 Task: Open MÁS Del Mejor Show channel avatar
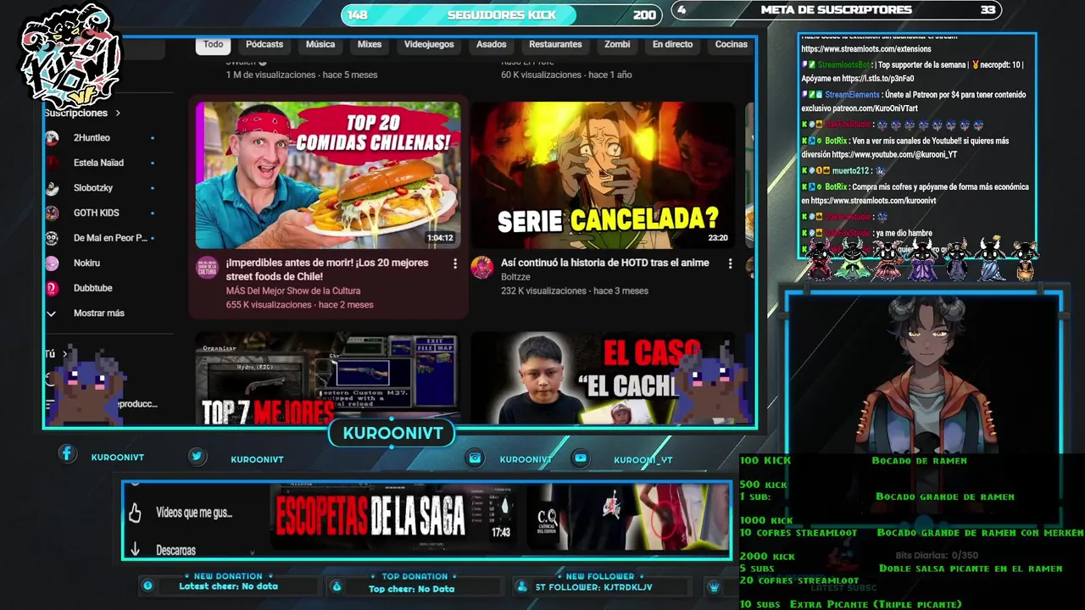[207, 268]
